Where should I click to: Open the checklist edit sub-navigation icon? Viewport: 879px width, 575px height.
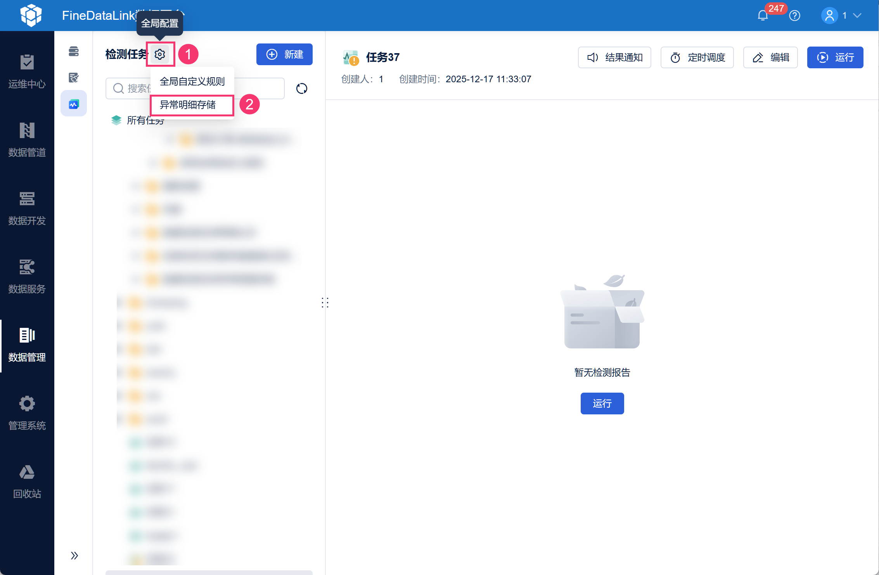(74, 78)
